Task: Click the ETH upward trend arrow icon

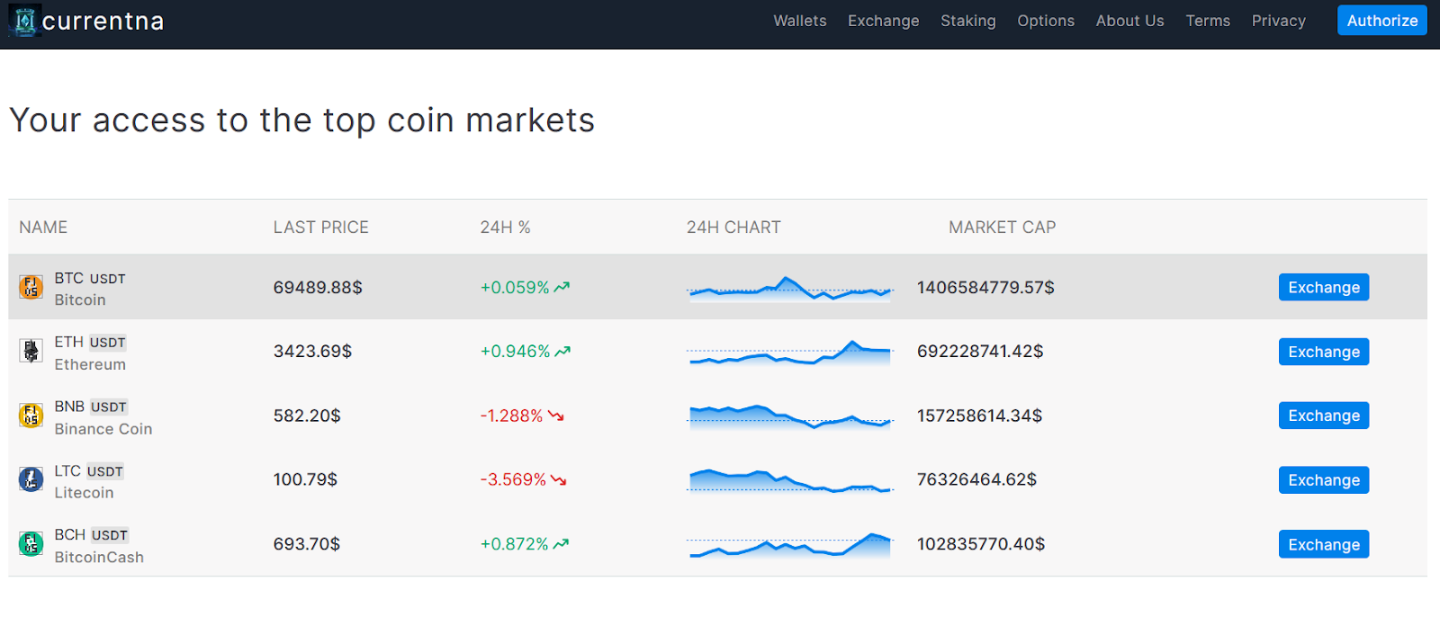Action: [562, 352]
